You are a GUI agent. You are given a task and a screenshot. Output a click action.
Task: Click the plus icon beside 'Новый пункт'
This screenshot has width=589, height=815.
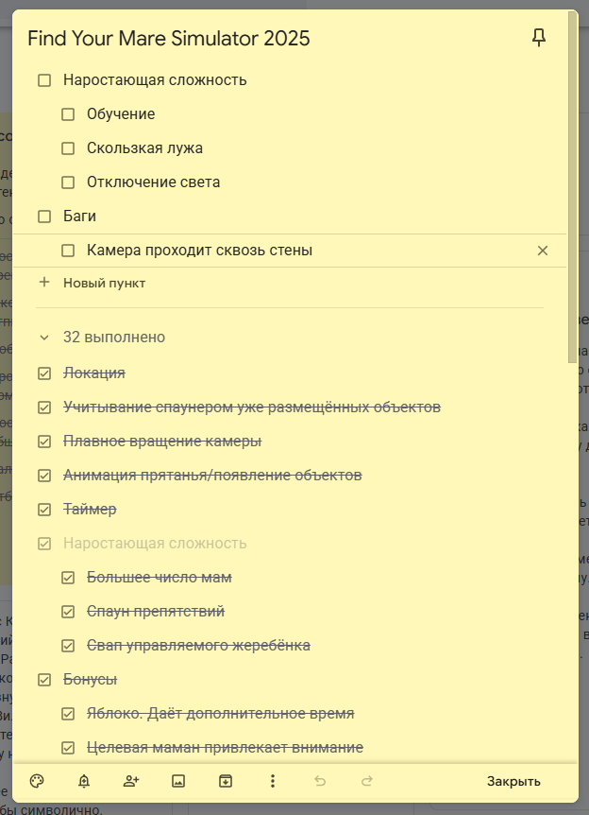[x=44, y=283]
